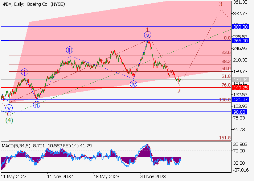
Task: Click the 20 Nov 2023 date label
Action: click(154, 177)
